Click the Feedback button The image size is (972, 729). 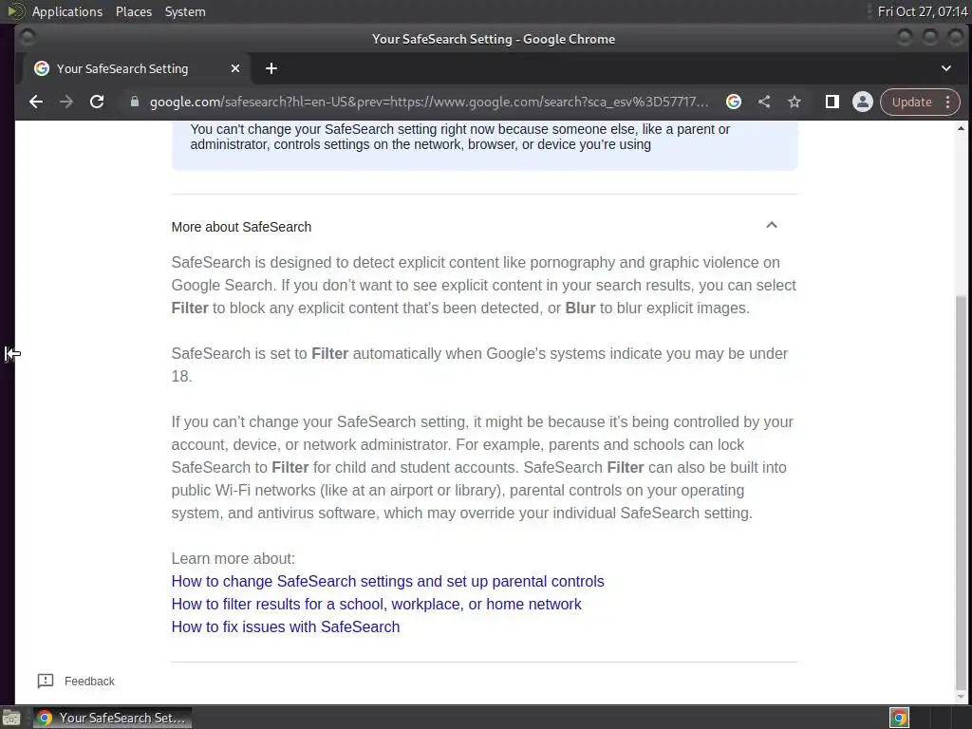pos(76,682)
